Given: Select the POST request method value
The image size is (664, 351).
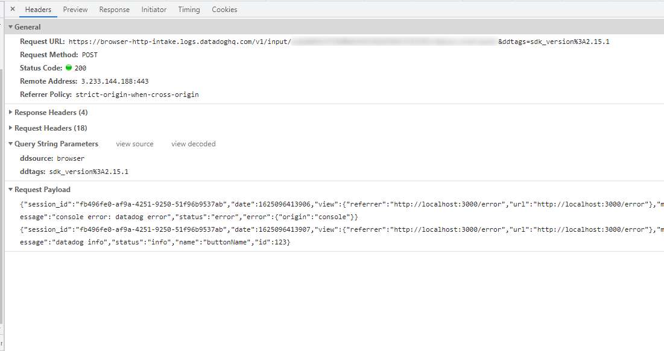Looking at the screenshot, I should point(90,55).
